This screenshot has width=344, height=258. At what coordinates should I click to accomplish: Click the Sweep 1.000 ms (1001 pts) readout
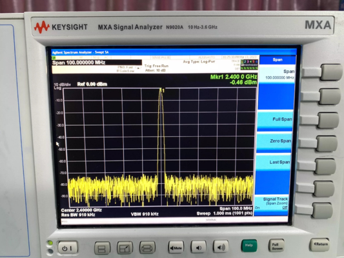[225, 213]
